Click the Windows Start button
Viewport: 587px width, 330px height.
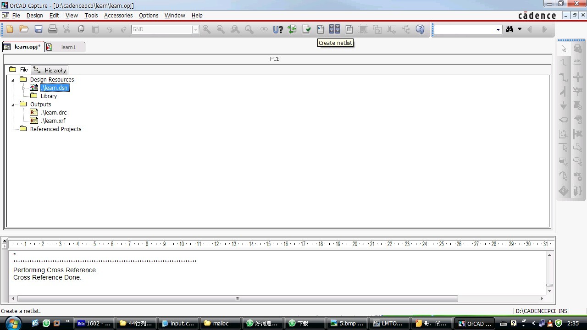coord(13,322)
